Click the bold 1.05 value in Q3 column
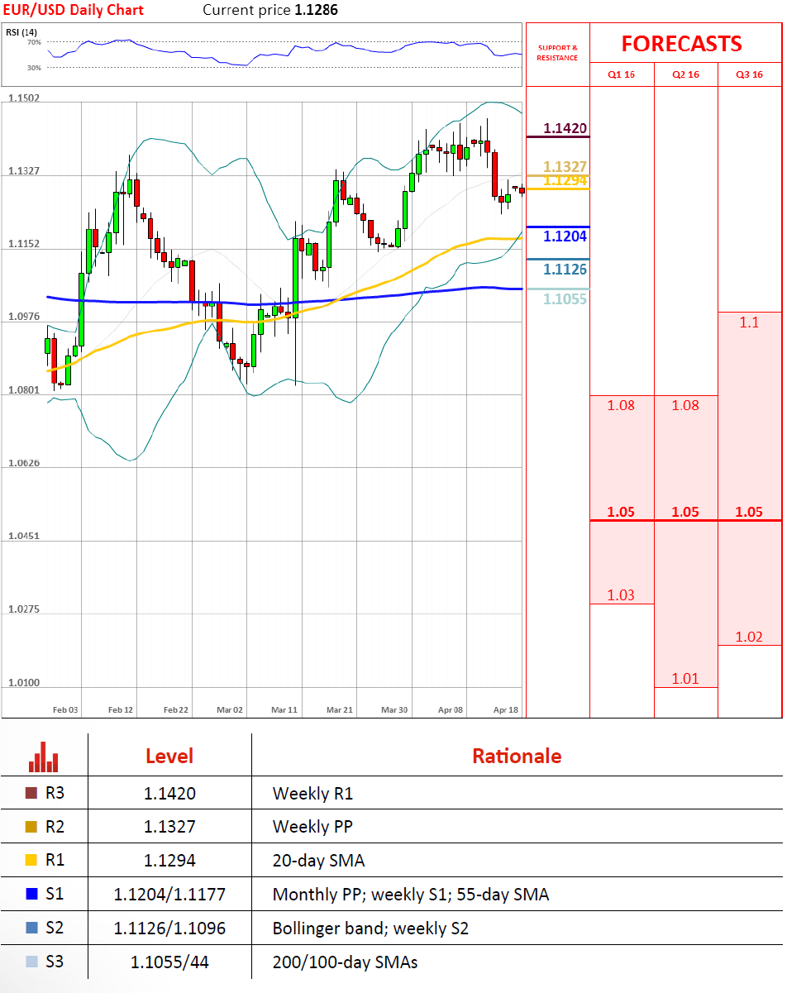787x993 pixels. tap(749, 512)
